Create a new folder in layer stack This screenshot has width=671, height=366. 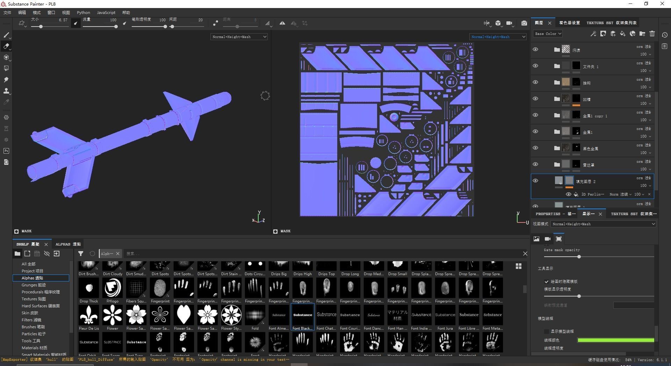click(642, 34)
